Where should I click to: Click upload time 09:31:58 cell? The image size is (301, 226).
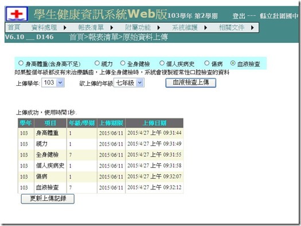[154, 166]
